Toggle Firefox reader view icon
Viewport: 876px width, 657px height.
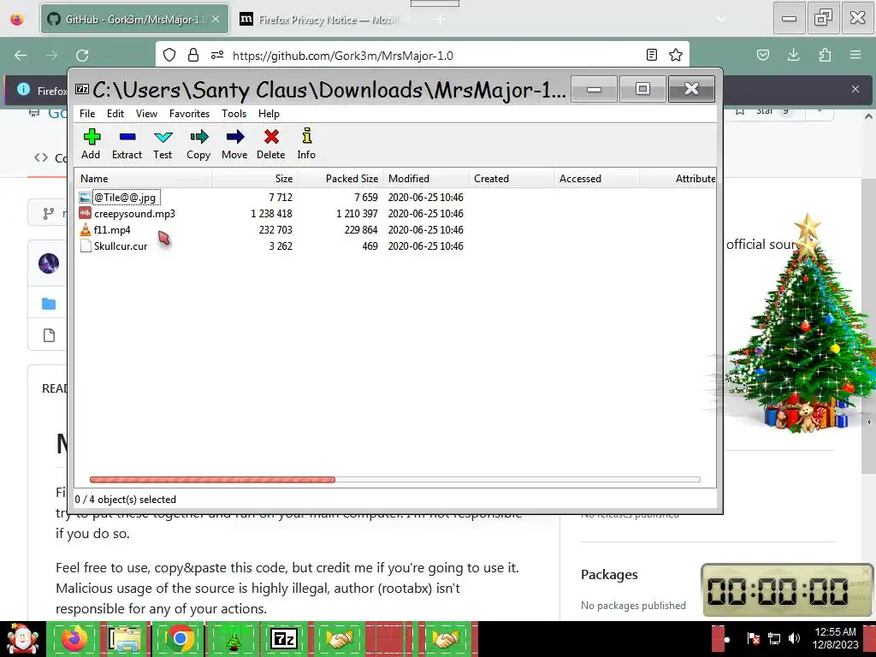tap(651, 55)
